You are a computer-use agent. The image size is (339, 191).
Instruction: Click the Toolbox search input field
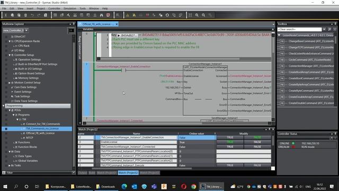(x=300, y=29)
